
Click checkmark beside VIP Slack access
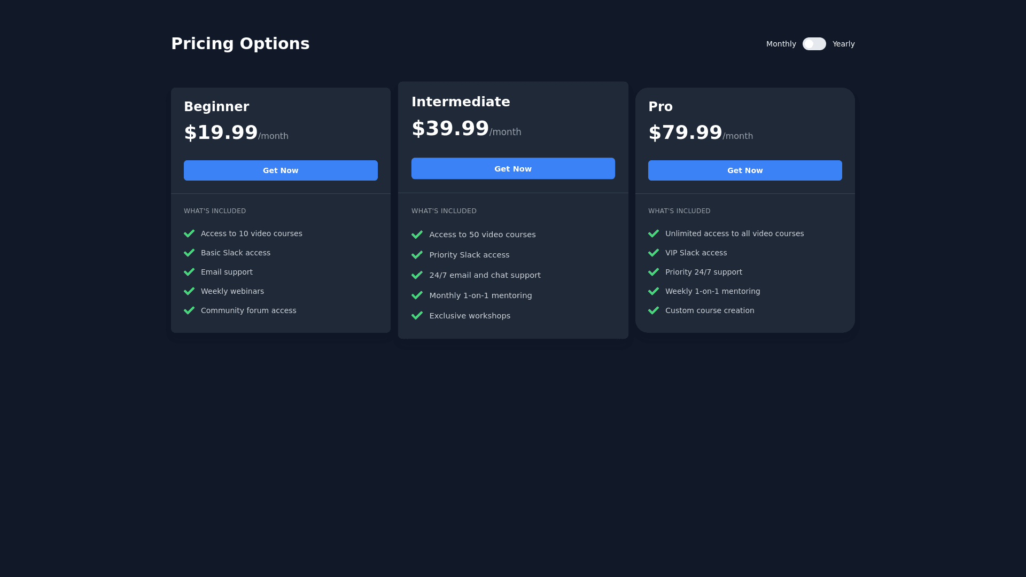coord(653,253)
